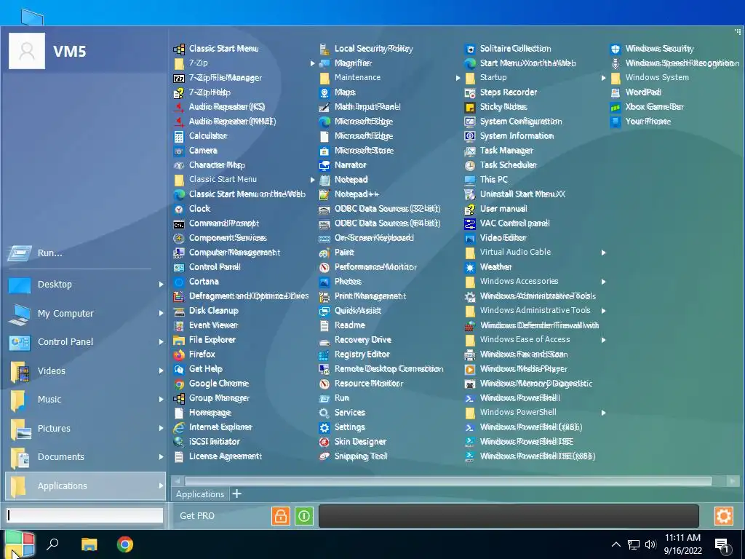Screen dimensions: 745x559
Task: Open the Videos folder item
Action: tap(86, 371)
